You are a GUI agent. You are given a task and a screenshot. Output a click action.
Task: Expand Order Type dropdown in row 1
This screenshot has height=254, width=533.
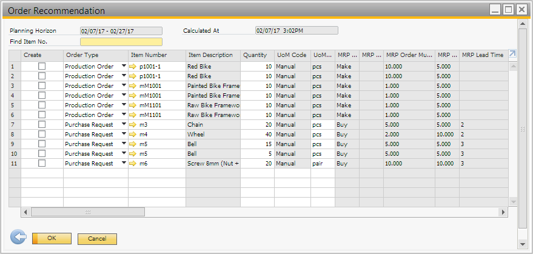coord(124,67)
